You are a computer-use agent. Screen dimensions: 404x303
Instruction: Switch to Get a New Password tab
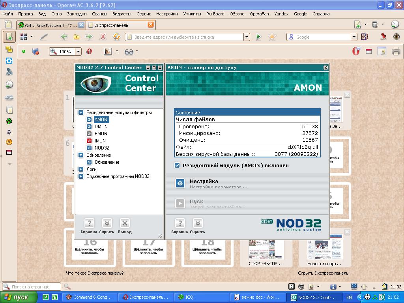point(50,25)
